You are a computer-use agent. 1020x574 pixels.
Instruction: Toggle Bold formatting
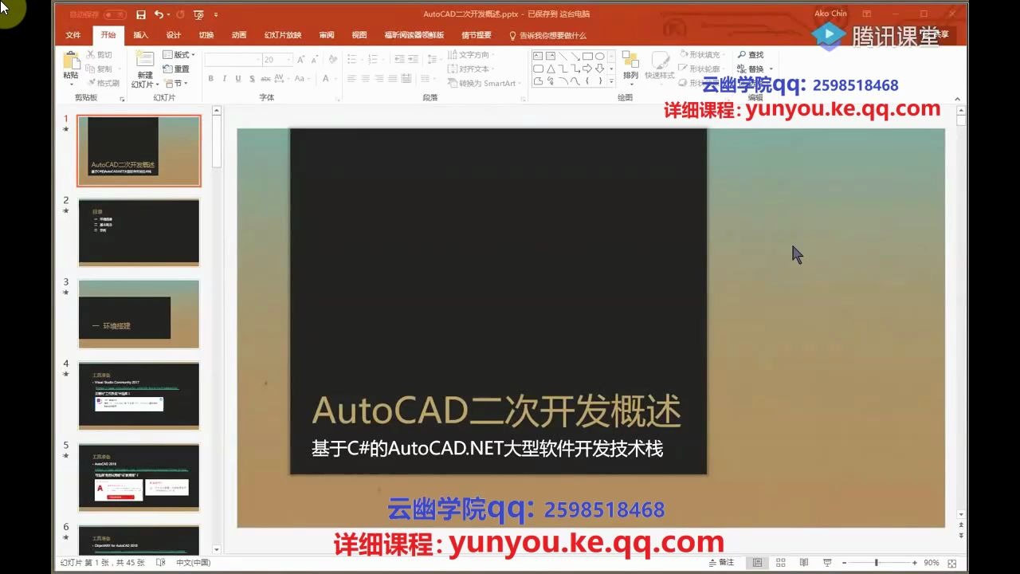tap(210, 78)
